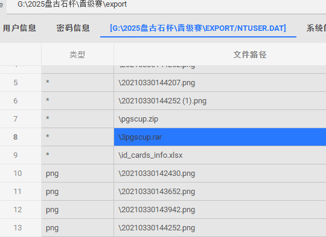Click the highlighted \3pgscup.rar row
This screenshot has height=237, width=326.
click(220, 137)
